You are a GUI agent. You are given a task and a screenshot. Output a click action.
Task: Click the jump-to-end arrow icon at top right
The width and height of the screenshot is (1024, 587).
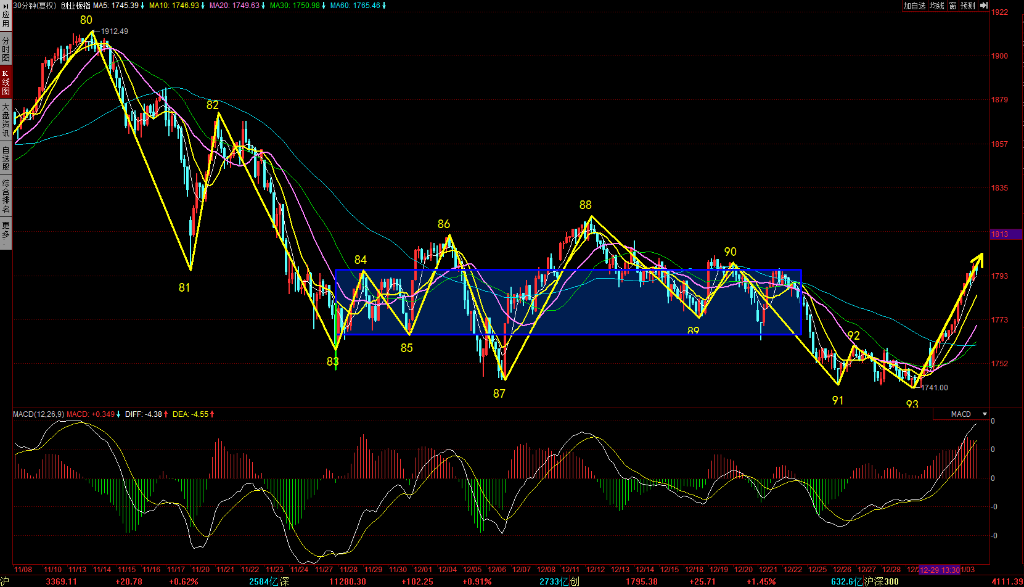pos(984,6)
